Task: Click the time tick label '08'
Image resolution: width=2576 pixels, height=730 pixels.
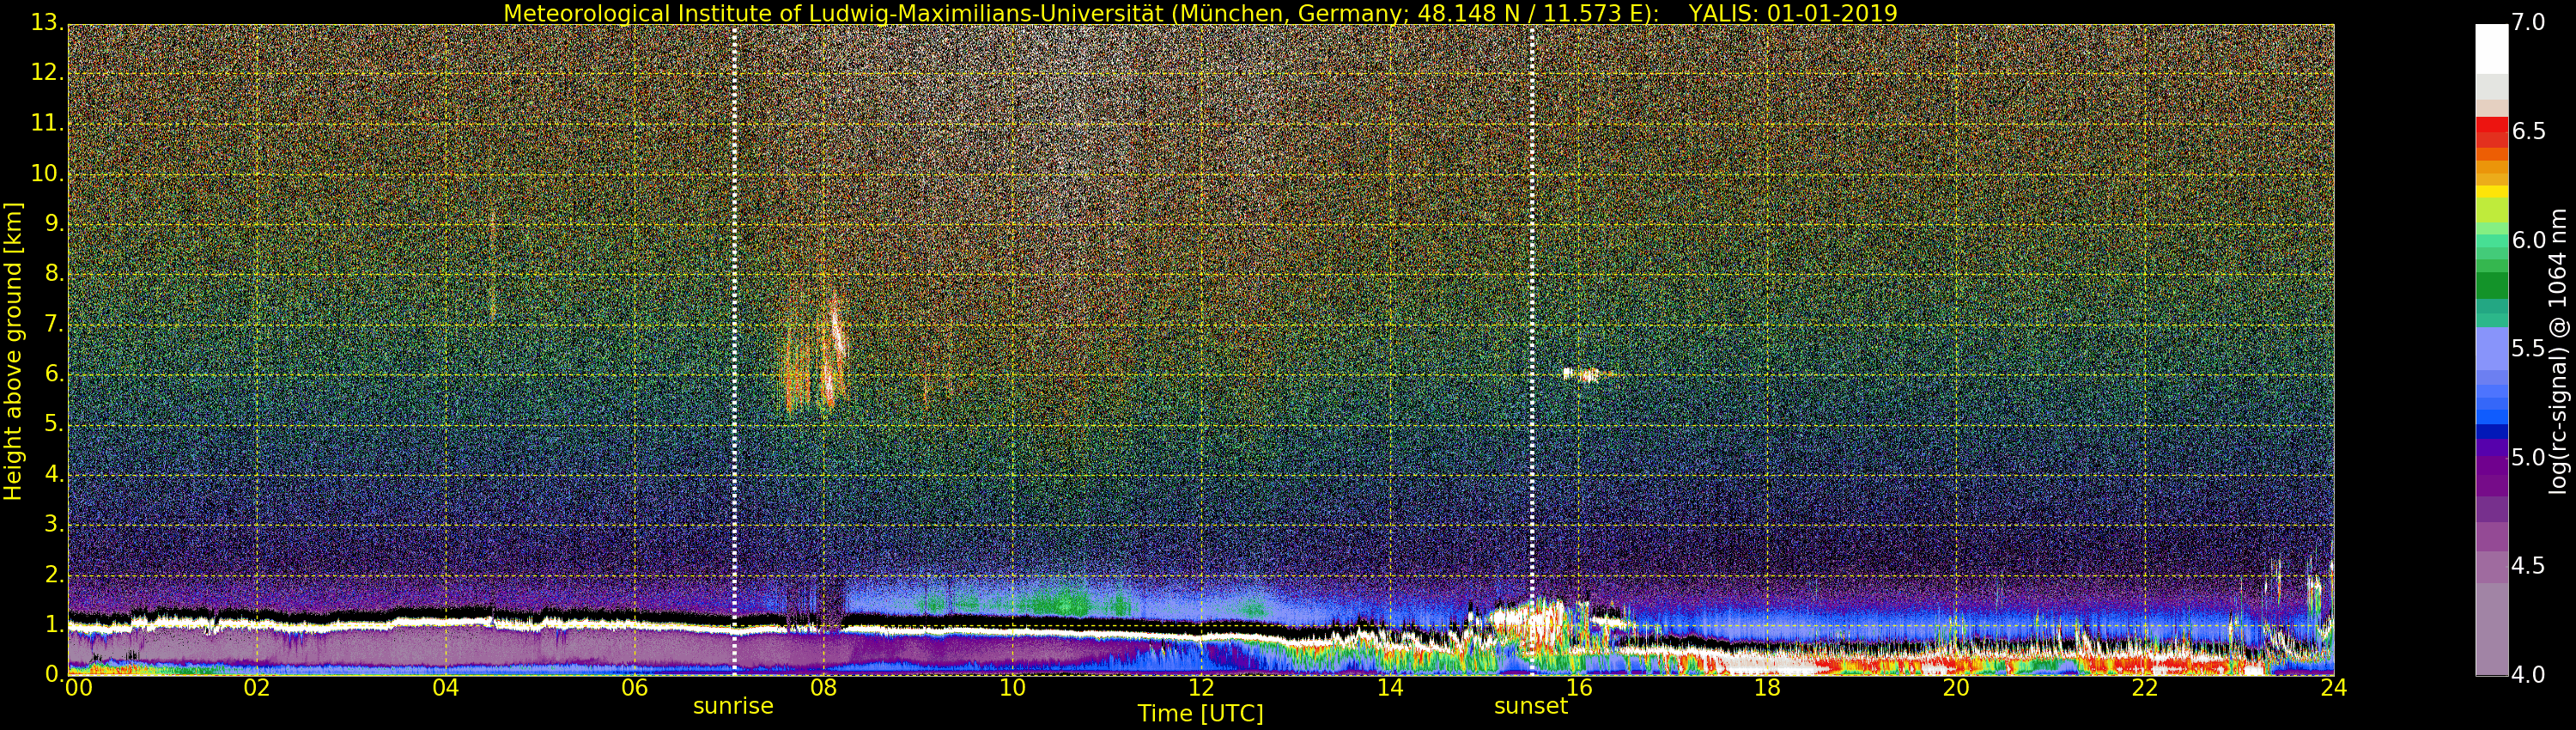Action: (x=823, y=688)
